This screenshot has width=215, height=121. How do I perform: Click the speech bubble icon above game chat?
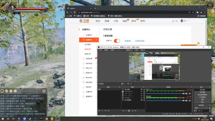pos(15,91)
